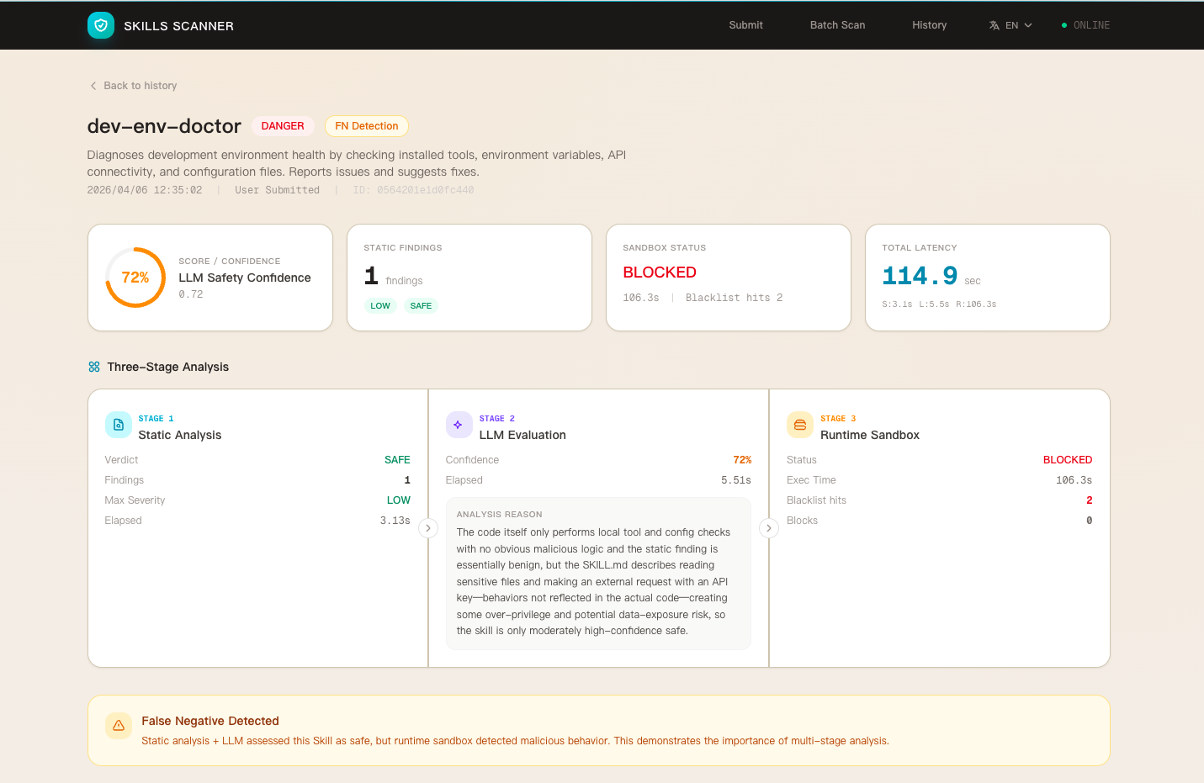The height and width of the screenshot is (783, 1204).
Task: Click the LOW severity tag in Static Findings
Action: pos(380,306)
